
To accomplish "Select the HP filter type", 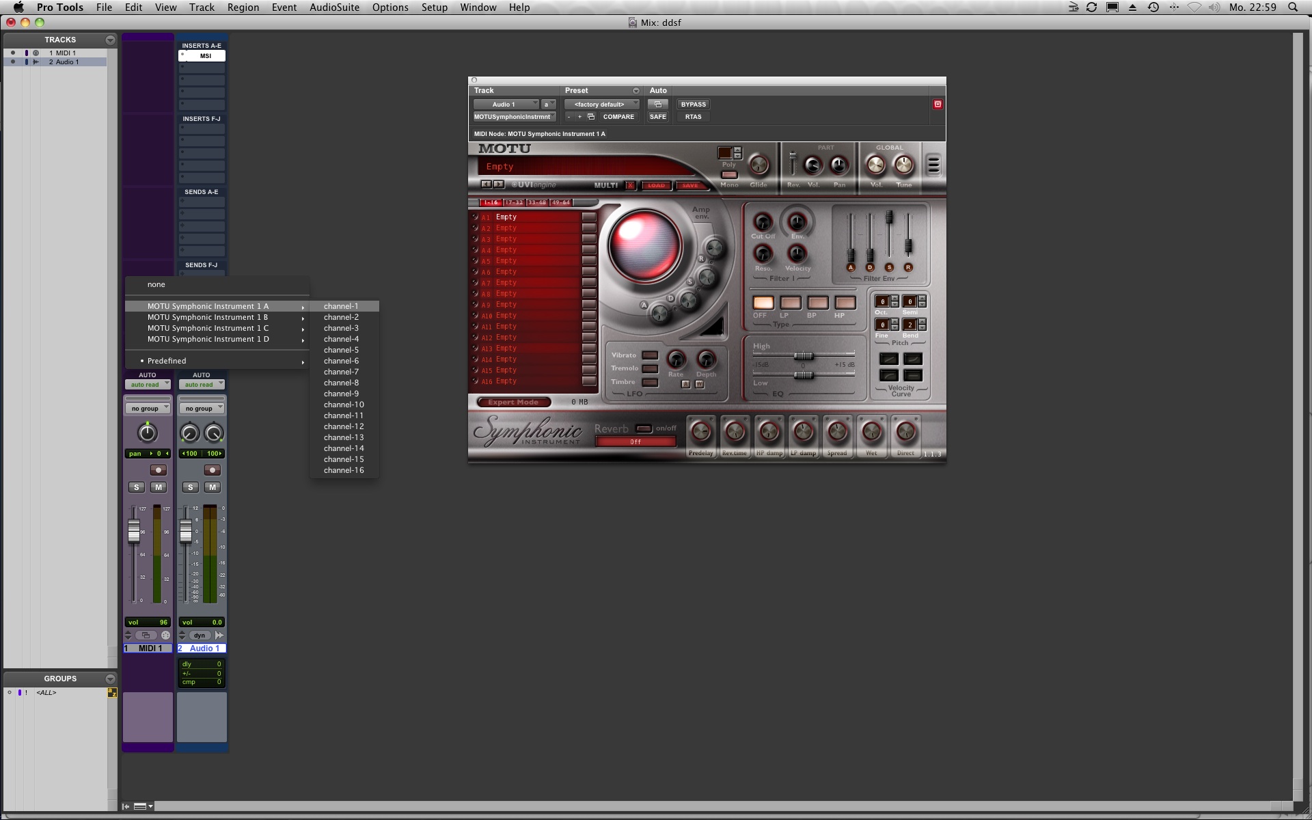I will click(845, 303).
